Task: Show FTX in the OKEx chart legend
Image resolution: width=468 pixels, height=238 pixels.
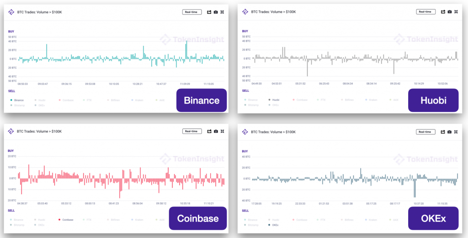Action: (x=320, y=220)
